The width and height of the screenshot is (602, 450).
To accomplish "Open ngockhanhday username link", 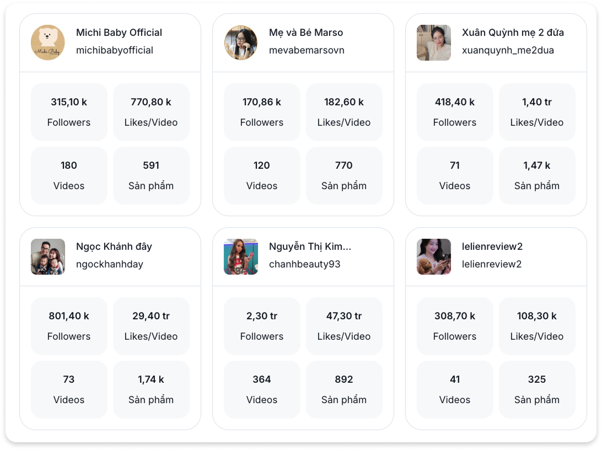I will [x=109, y=264].
